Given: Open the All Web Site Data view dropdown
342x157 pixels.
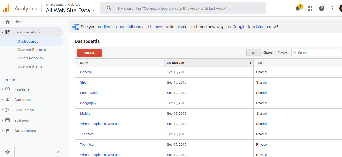Looking at the screenshot, I should 70,10.
